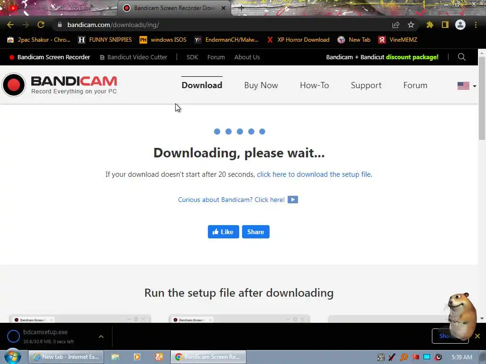Click the Bandicam + Bandicut discount package link
The image size is (486, 364).
382,57
